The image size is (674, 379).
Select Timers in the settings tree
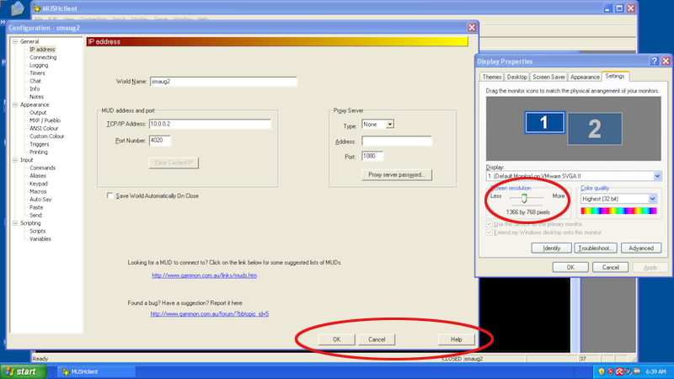[37, 73]
